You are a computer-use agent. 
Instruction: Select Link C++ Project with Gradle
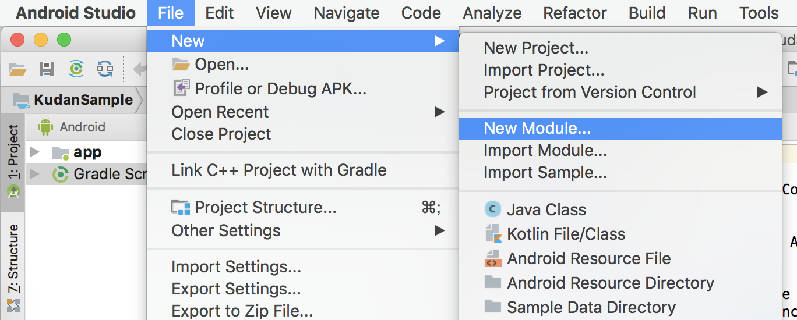coord(303,170)
